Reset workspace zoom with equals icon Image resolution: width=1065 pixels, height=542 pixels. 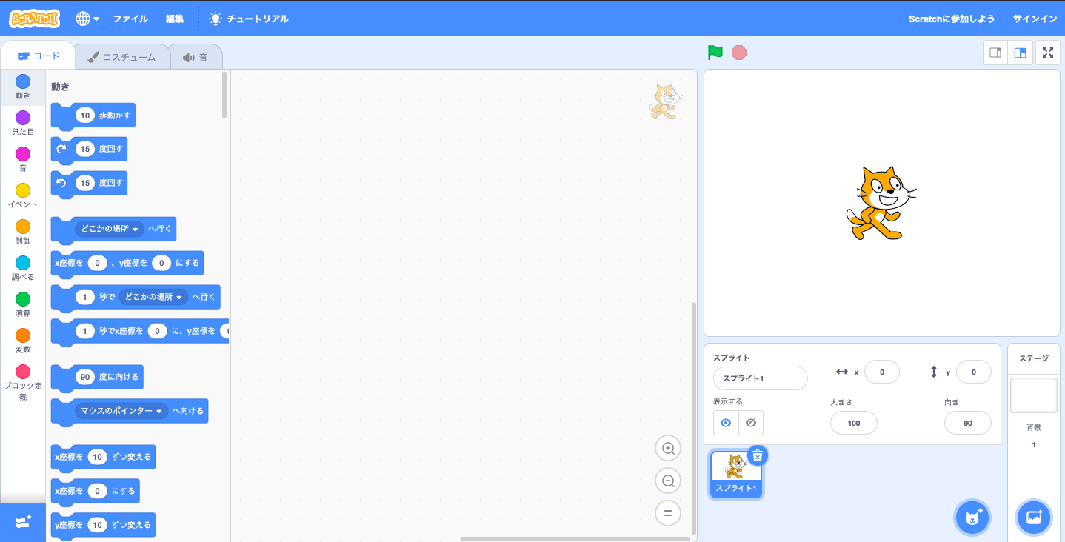(x=668, y=513)
